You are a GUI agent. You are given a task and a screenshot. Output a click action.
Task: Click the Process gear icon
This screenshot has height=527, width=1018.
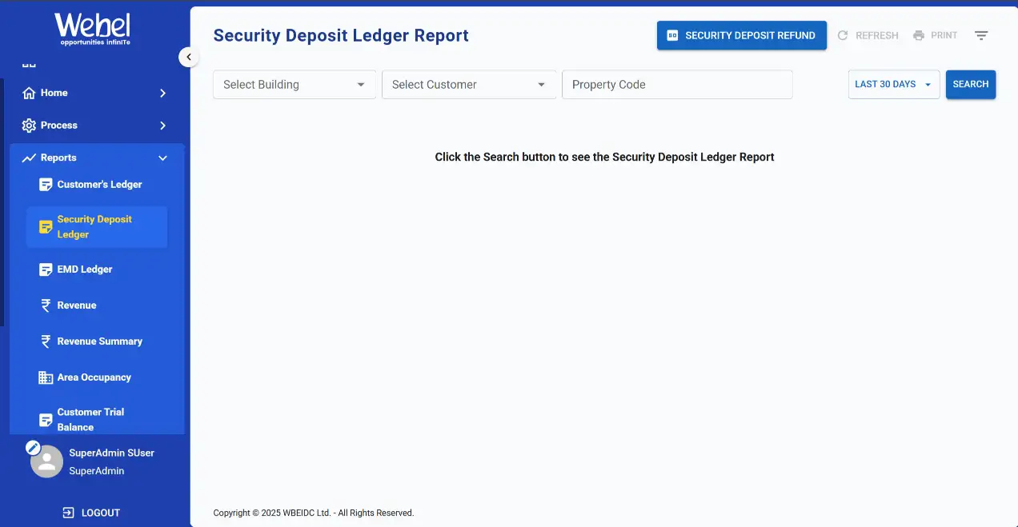[29, 126]
